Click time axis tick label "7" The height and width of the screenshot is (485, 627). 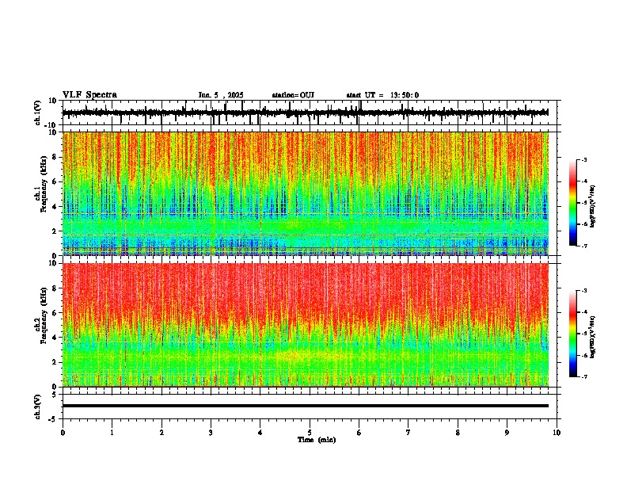pyautogui.click(x=408, y=433)
